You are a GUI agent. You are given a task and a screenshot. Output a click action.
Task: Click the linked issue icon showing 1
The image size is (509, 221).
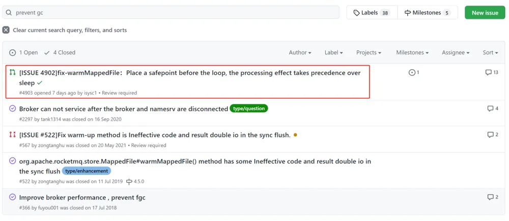[x=413, y=72]
